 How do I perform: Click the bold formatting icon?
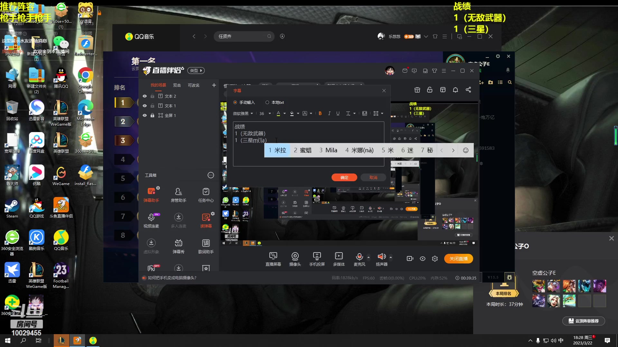click(x=320, y=113)
